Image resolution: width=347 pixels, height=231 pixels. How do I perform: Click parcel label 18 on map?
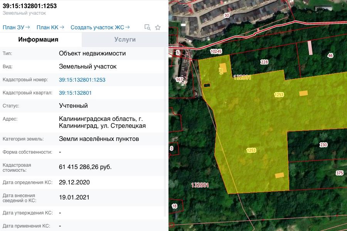pos(174,206)
